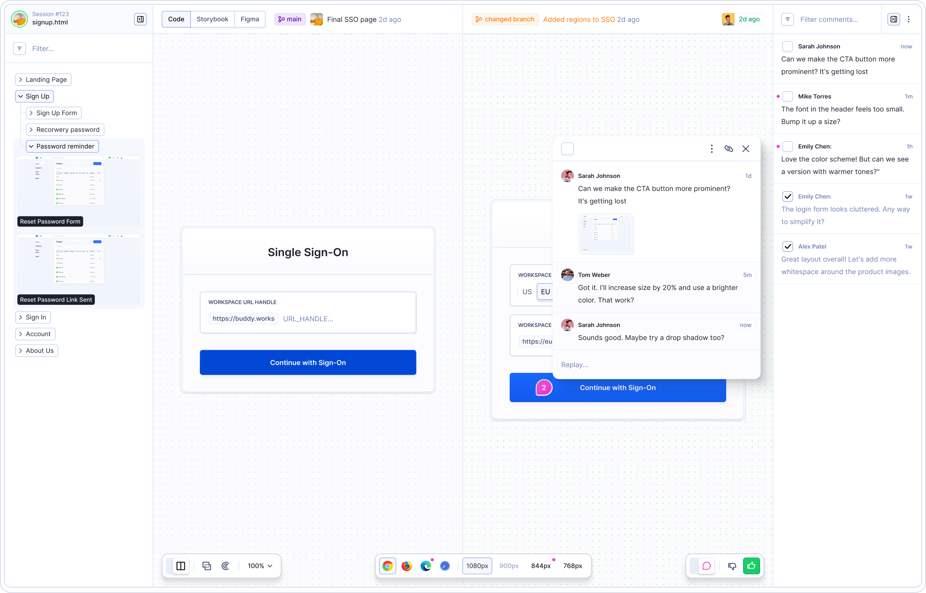This screenshot has height=593, width=926.
Task: Switch to the Code tab
Action: (x=176, y=19)
